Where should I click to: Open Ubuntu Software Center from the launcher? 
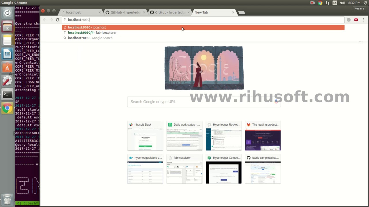(7, 67)
